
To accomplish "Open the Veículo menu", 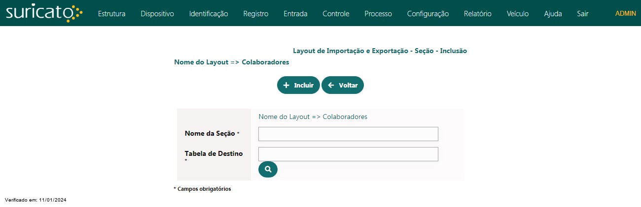I will (x=518, y=14).
